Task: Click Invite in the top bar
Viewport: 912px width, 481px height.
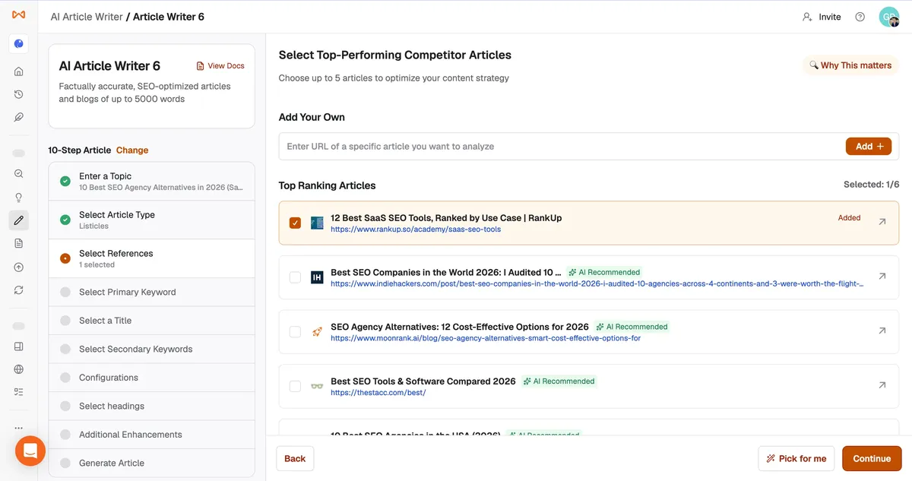Action: click(822, 17)
